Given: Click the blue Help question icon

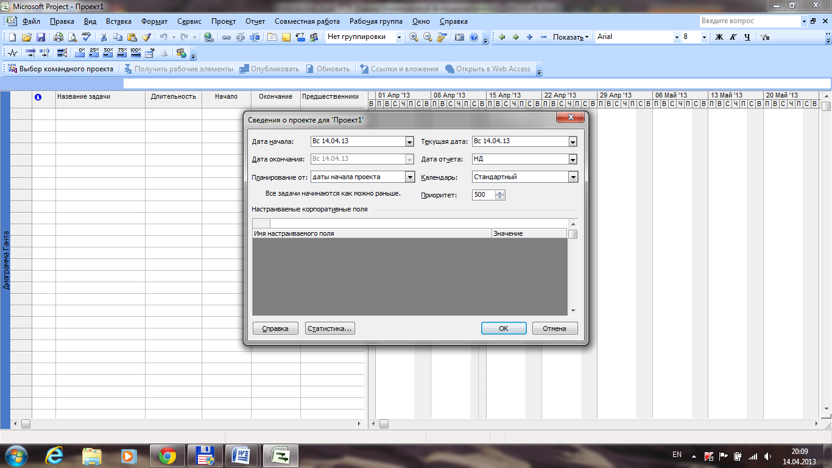Looking at the screenshot, I should pos(474,37).
